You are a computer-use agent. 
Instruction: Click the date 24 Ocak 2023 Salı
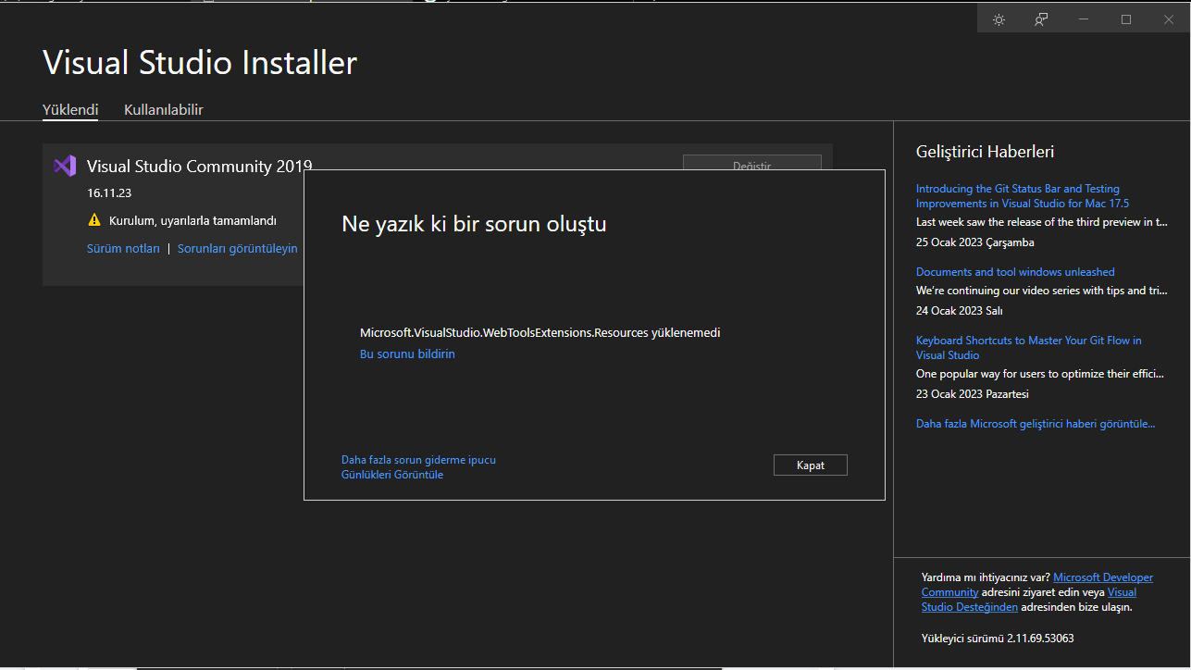point(960,311)
